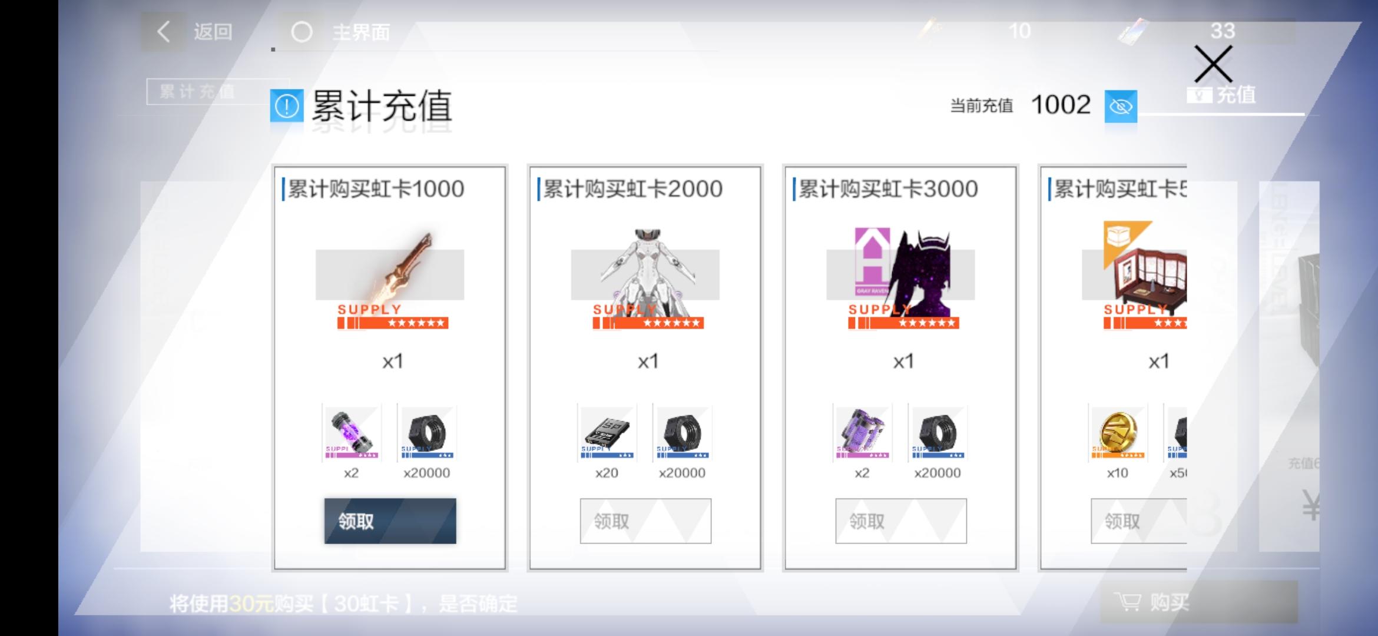Screen dimensions: 1378x636
Task: Return to 主界面 home screen
Action: [x=341, y=32]
